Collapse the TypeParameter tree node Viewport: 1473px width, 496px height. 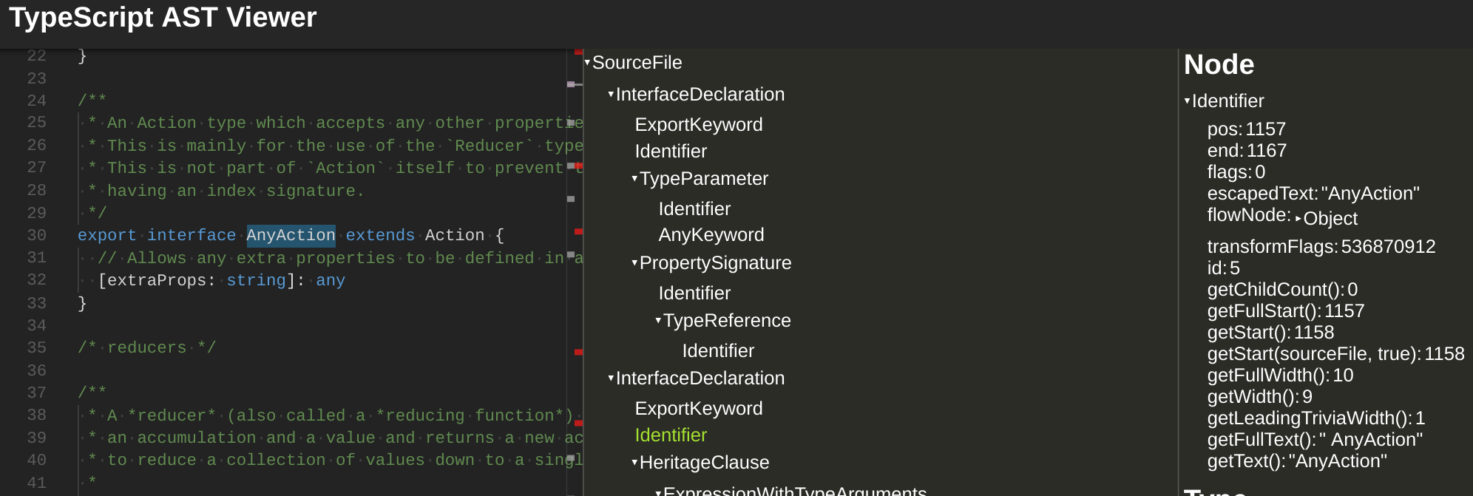[x=634, y=179]
